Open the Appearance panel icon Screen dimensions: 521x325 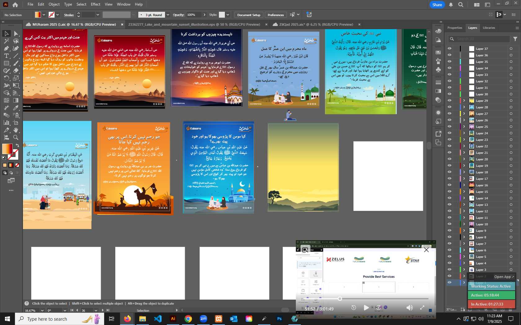438,113
